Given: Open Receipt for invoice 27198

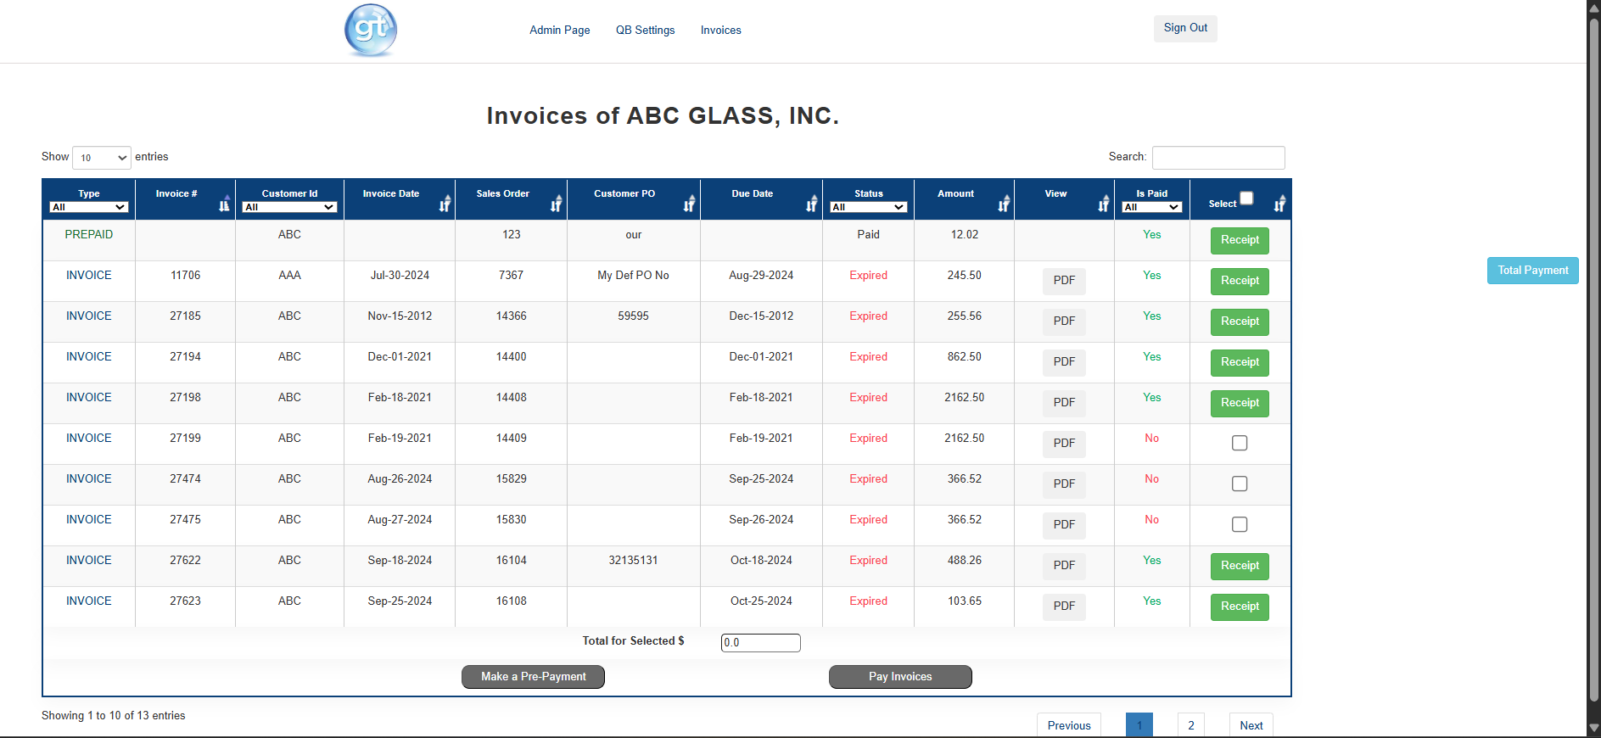Looking at the screenshot, I should coord(1240,403).
